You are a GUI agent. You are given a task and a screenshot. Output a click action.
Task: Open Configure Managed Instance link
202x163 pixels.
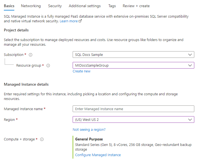click(98, 155)
